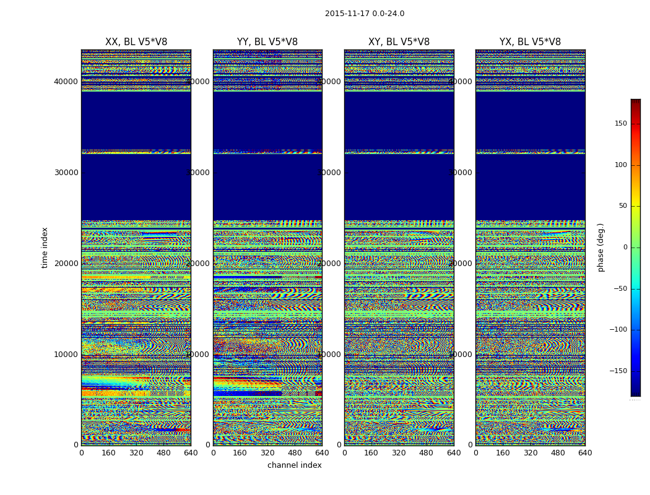Screen dimensions: 650x495
Task: Click the 40000 tick on the leftmost y-axis
Action: (x=66, y=82)
